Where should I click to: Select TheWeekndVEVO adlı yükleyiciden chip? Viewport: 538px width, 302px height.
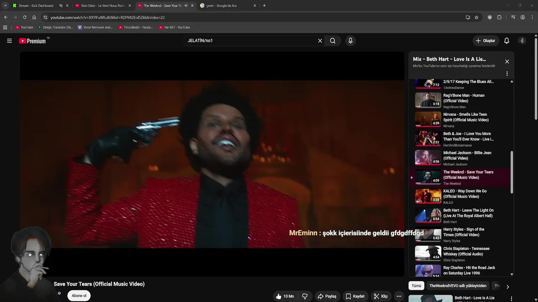pos(458,286)
